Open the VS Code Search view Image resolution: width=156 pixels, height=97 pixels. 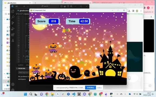point(13,17)
